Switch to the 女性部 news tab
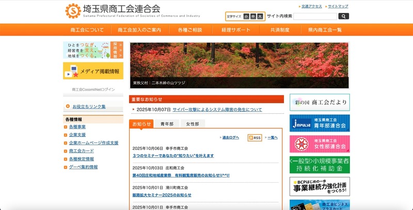Image resolution: width=413 pixels, height=210 pixels. (193, 124)
